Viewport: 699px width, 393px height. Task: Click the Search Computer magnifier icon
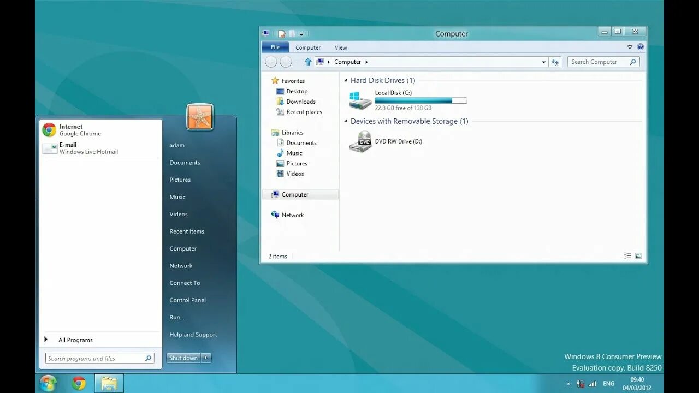click(633, 62)
